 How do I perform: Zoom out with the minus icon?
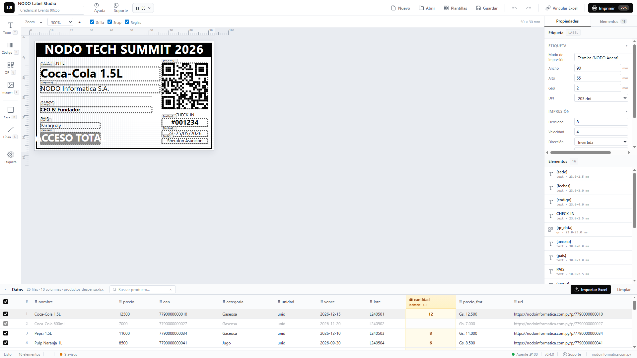(x=41, y=22)
